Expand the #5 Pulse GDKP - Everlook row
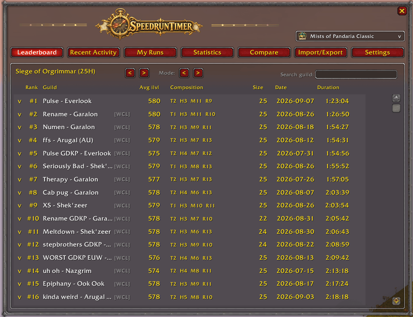Image resolution: width=413 pixels, height=317 pixels. tap(19, 154)
